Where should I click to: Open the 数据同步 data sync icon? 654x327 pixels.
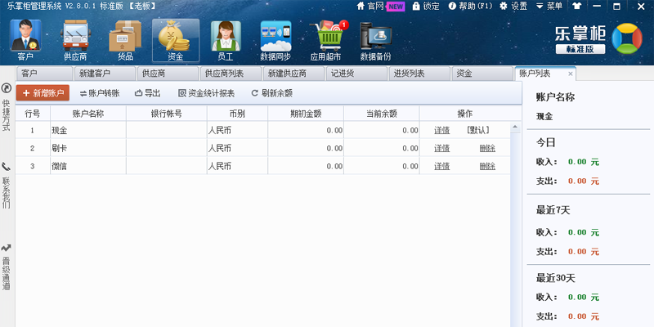coord(275,40)
